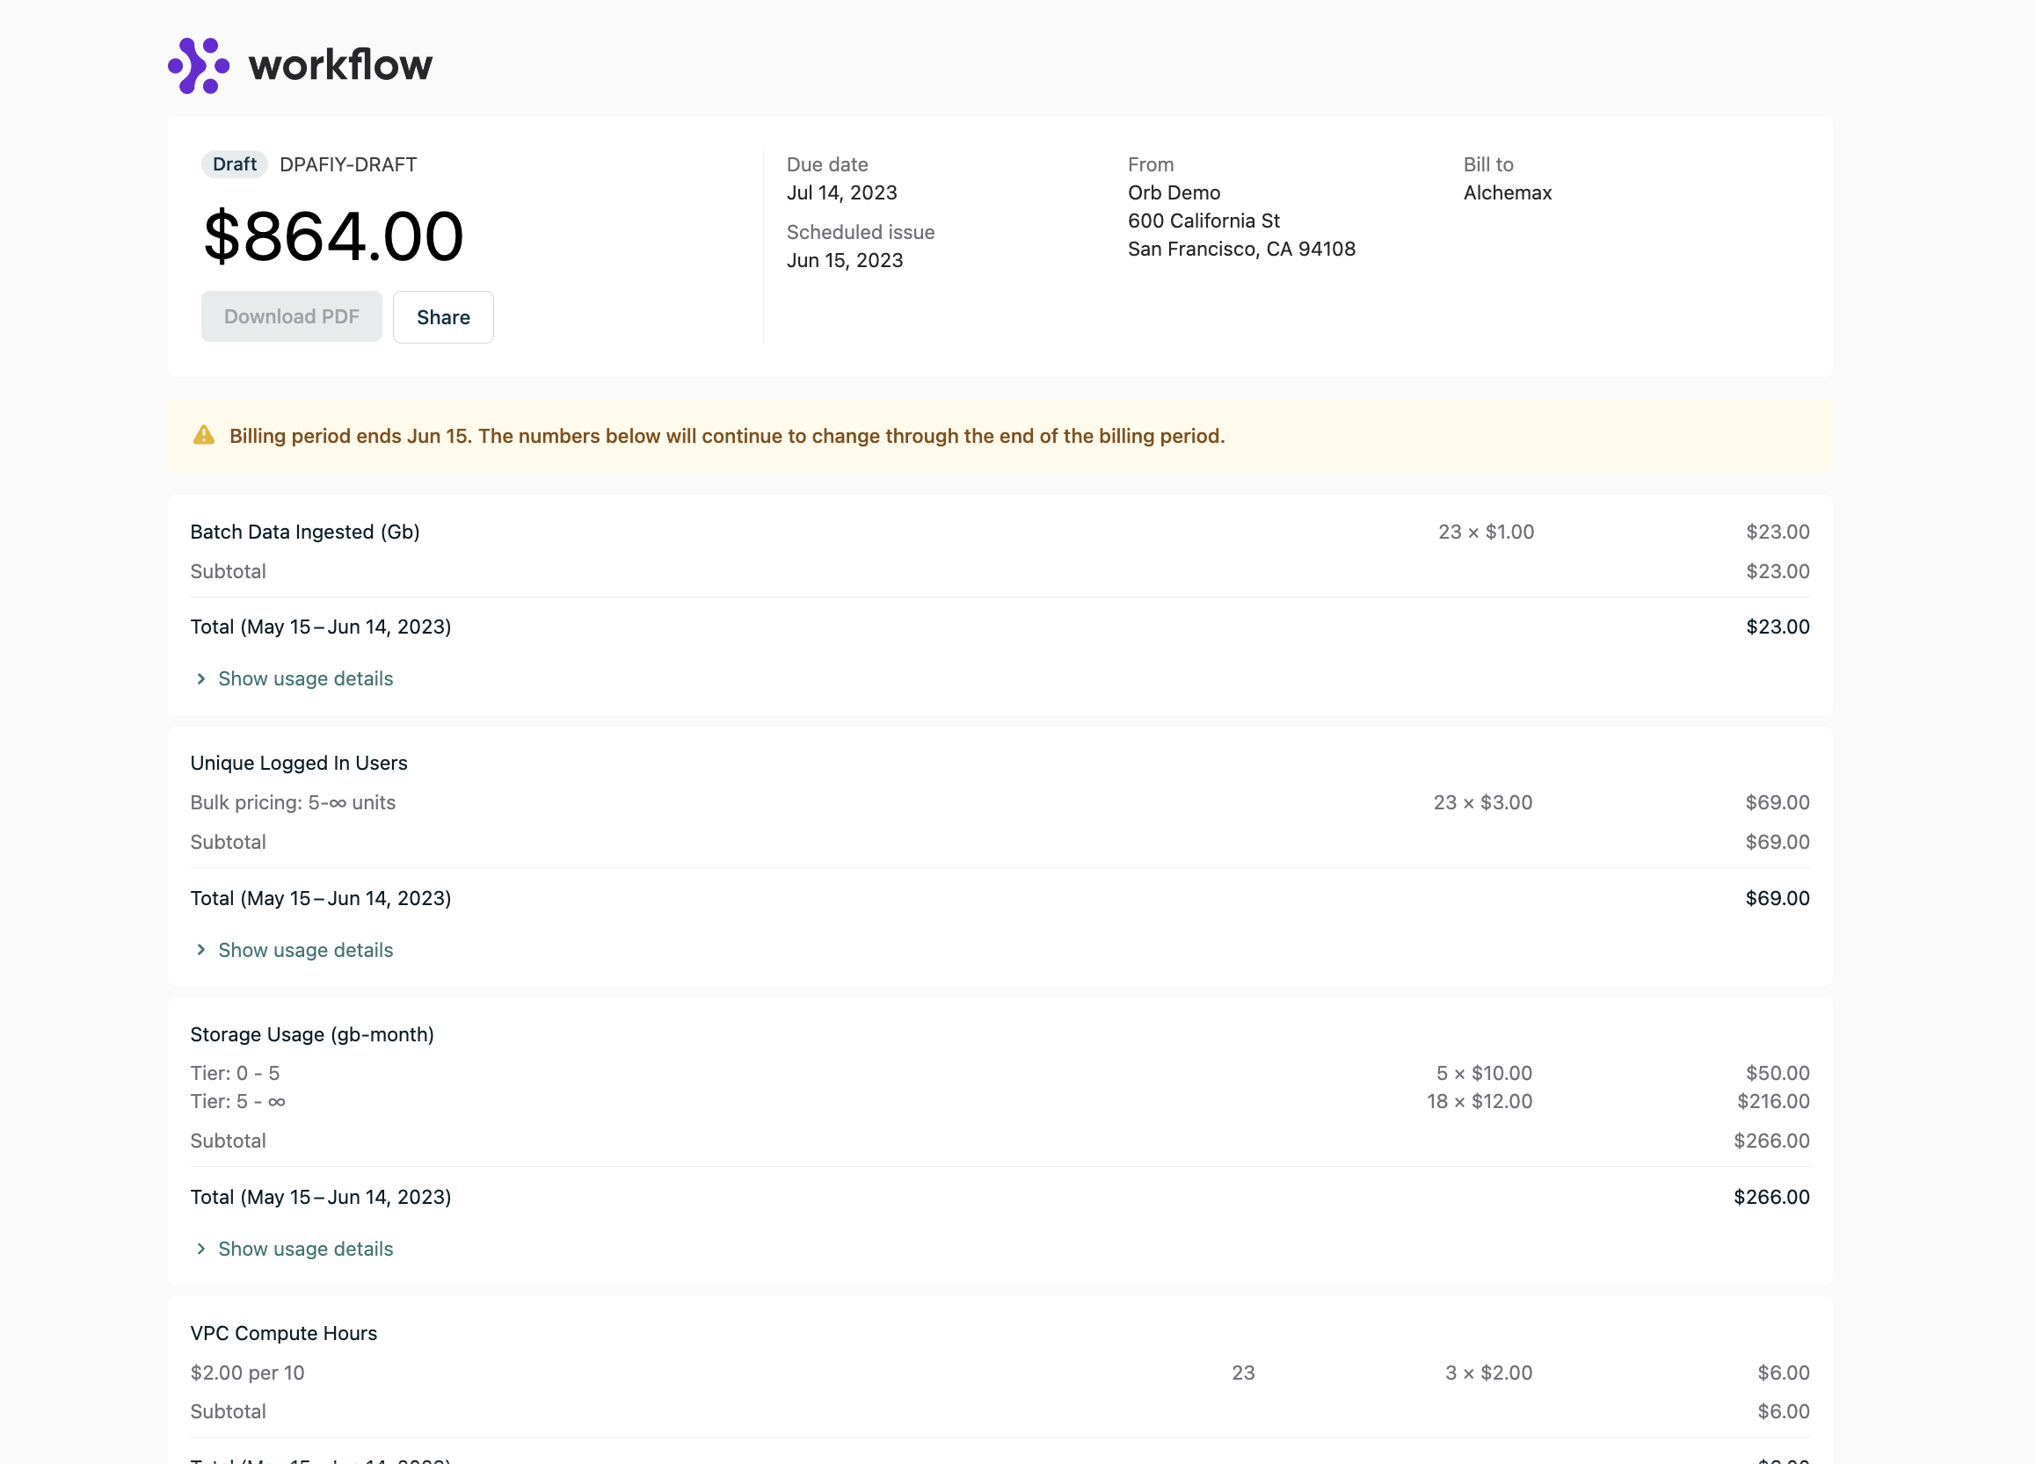The width and height of the screenshot is (2036, 1464).
Task: Click the 600 California St address line
Action: pos(1203,221)
